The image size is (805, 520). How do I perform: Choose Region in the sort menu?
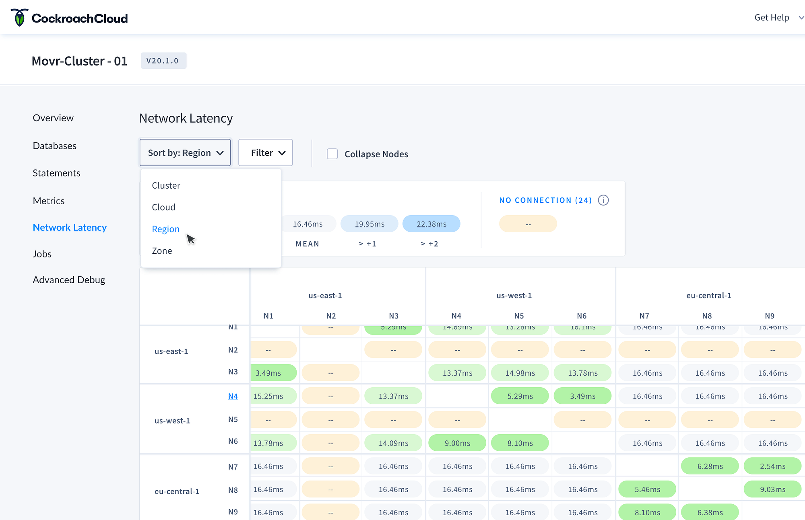click(x=165, y=229)
